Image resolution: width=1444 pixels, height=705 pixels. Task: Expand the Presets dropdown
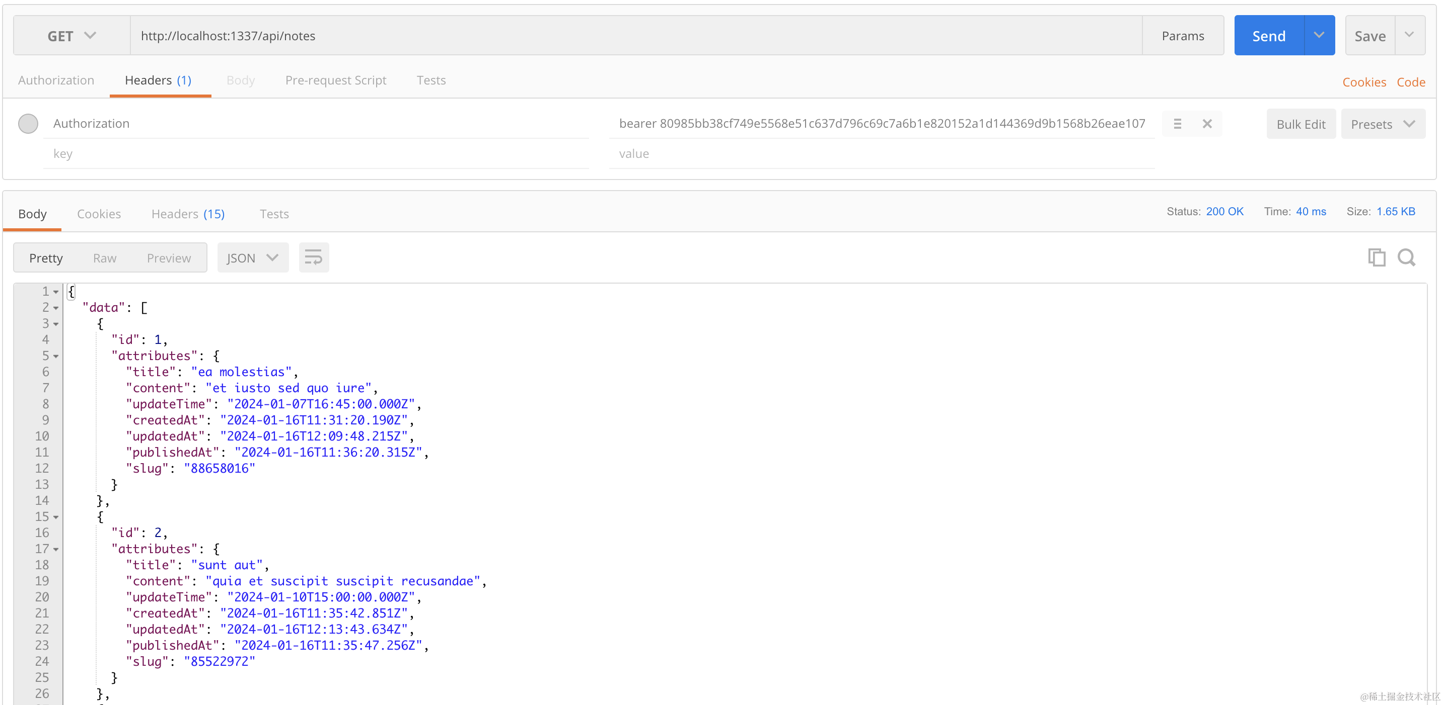tap(1383, 124)
